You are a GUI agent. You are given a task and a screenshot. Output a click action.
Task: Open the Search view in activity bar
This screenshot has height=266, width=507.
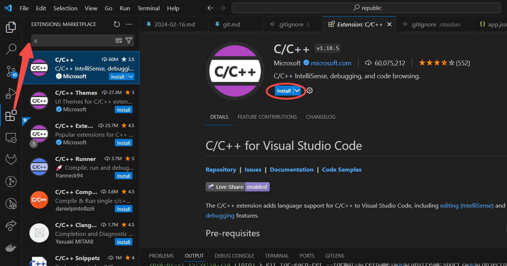[x=11, y=49]
